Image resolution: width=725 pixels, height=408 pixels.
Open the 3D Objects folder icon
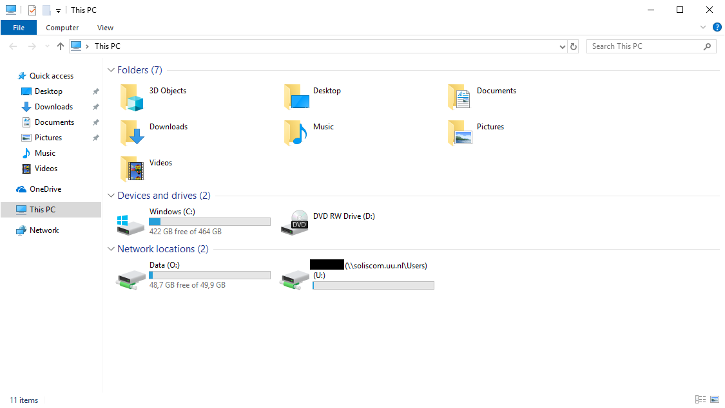(132, 98)
